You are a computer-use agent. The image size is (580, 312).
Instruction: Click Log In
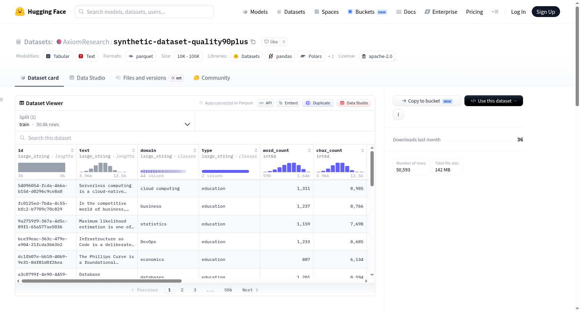point(518,12)
